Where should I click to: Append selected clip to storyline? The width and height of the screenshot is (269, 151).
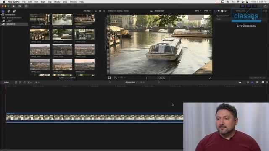click(24, 82)
